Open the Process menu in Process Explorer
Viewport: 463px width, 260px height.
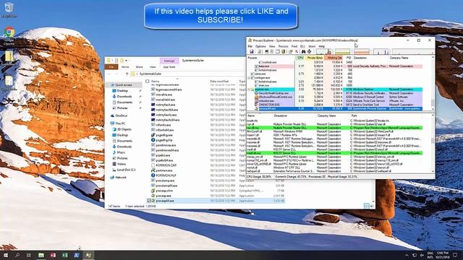(x=283, y=46)
